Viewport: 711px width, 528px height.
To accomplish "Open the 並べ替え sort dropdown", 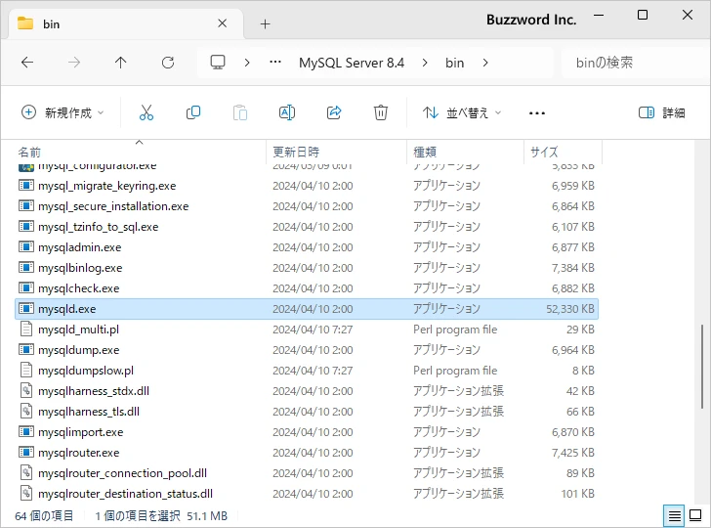I will click(x=462, y=112).
